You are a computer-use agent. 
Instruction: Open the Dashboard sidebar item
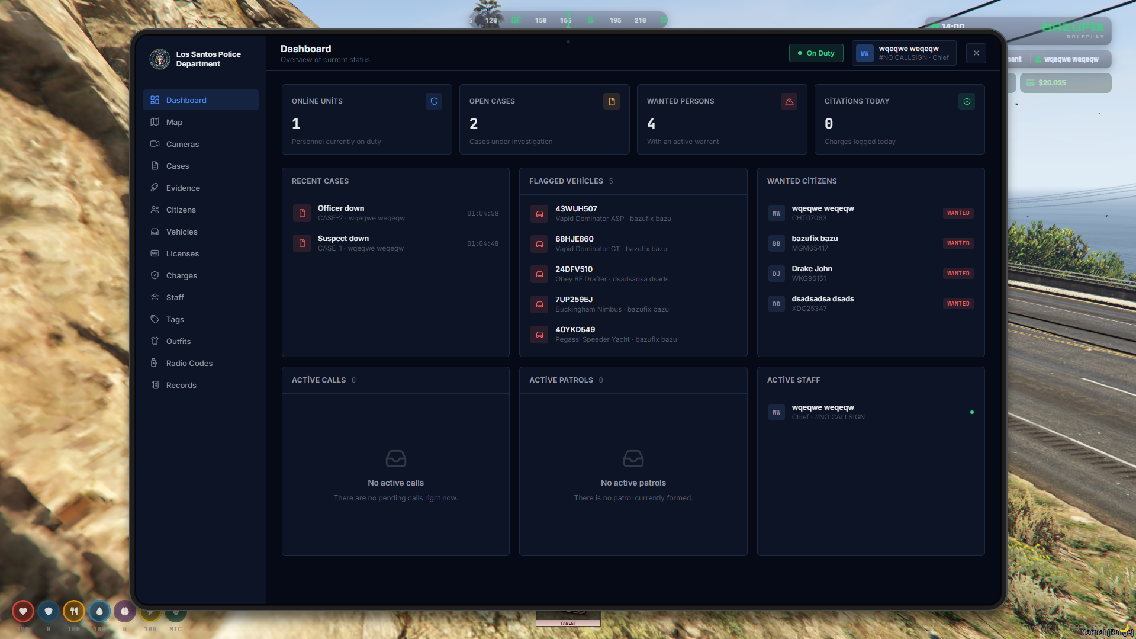tap(201, 100)
